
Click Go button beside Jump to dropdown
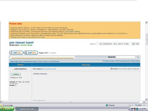point(137,44)
